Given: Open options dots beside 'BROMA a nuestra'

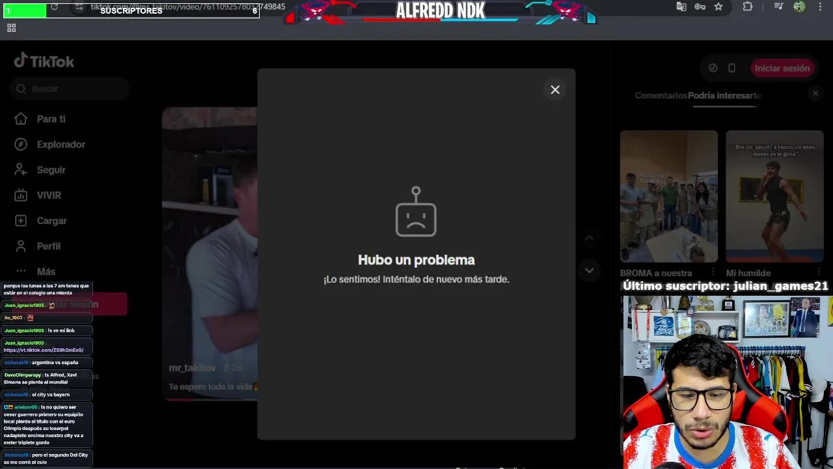Looking at the screenshot, I should point(713,272).
